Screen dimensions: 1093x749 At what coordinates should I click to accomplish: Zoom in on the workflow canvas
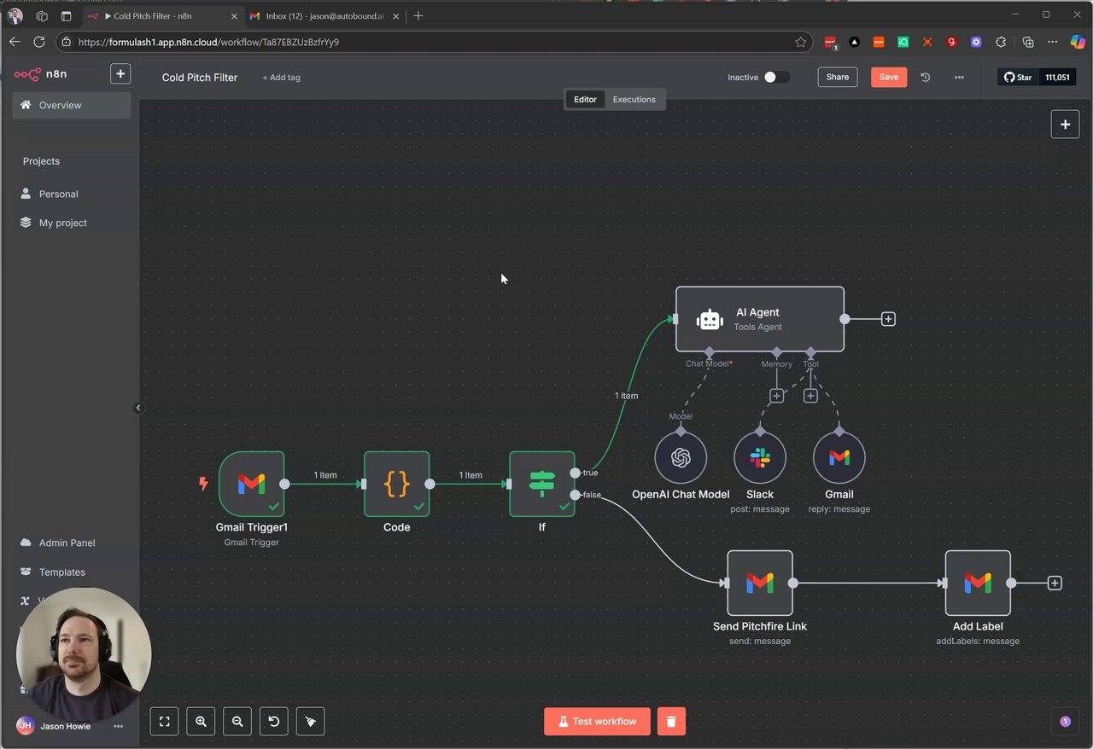(x=201, y=722)
